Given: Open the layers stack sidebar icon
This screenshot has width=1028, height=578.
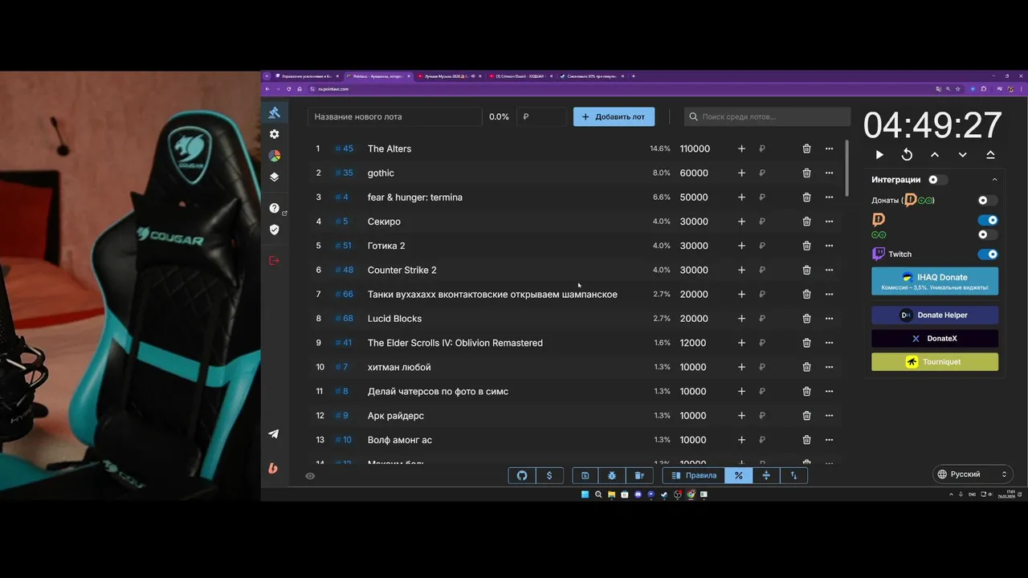Looking at the screenshot, I should pos(274,177).
